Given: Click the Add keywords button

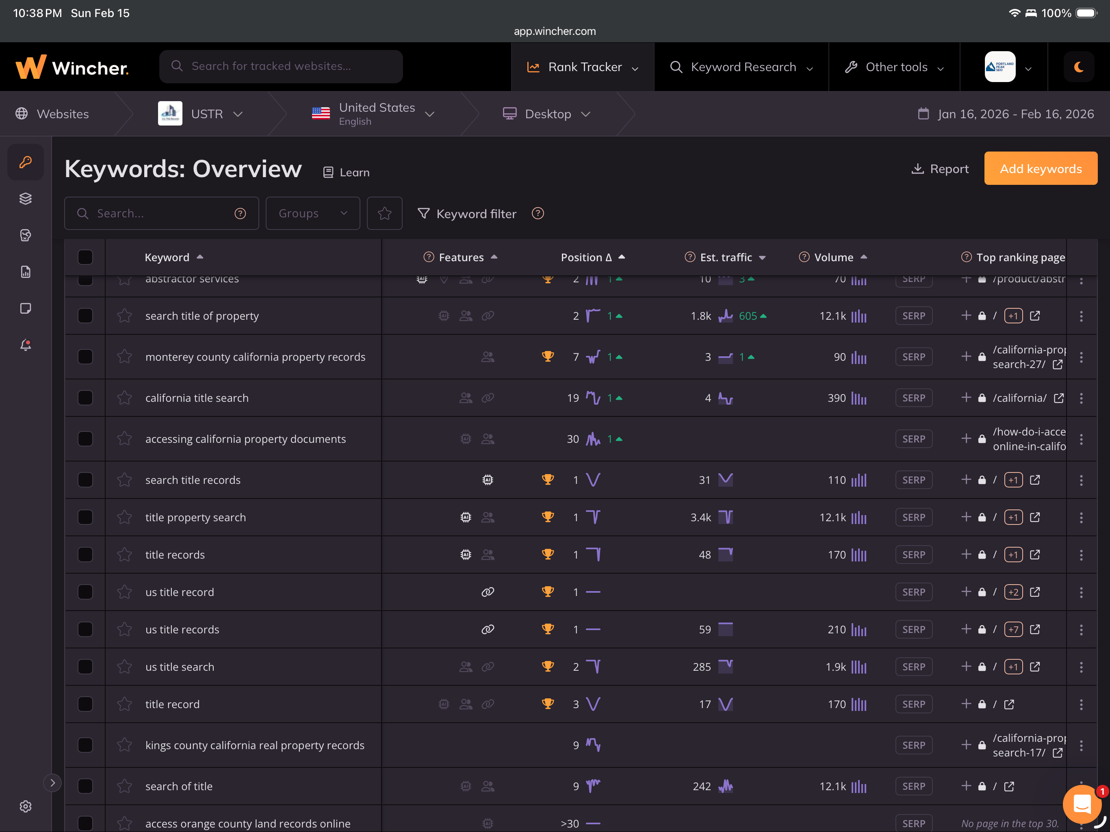Looking at the screenshot, I should 1040,168.
